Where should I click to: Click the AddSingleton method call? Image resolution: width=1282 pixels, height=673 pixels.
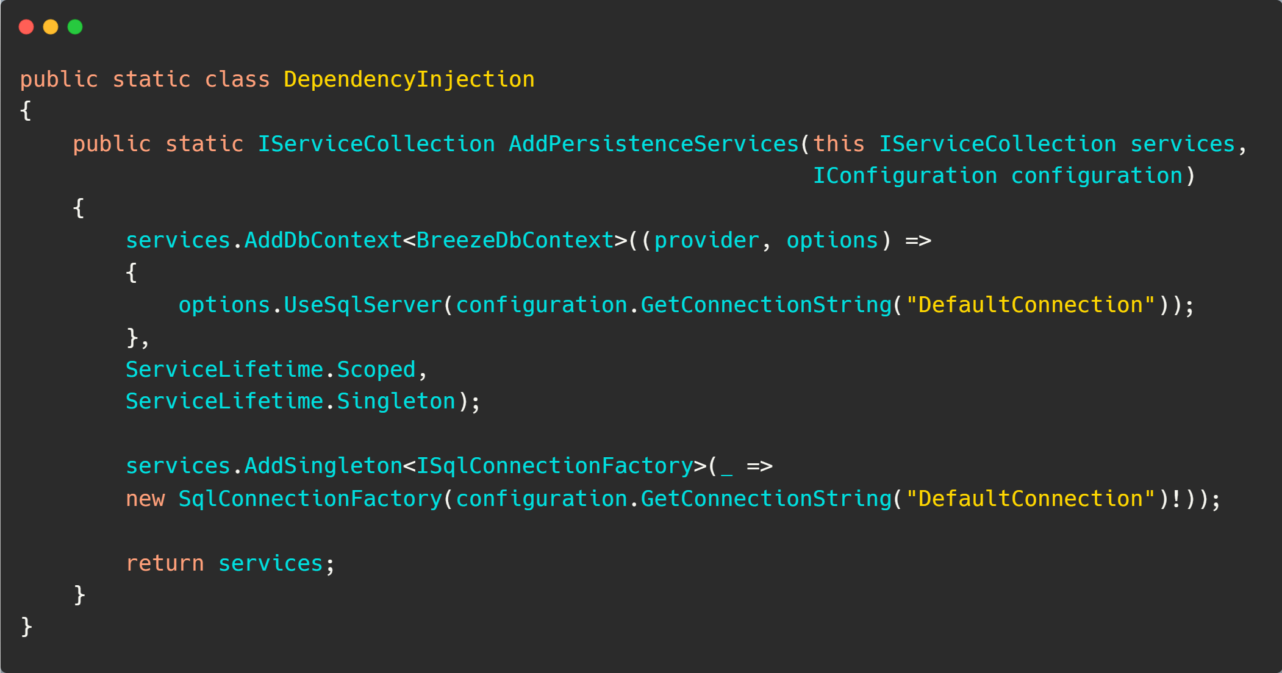tap(323, 466)
